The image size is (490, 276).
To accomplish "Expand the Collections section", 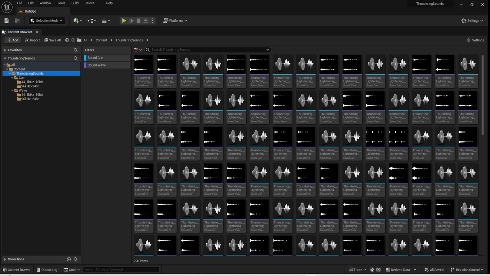I will coord(5,259).
